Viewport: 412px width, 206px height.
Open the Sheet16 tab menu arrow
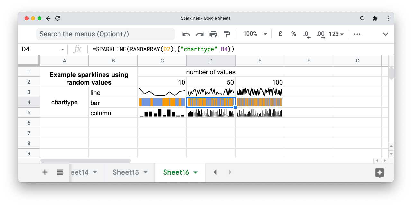pos(195,172)
